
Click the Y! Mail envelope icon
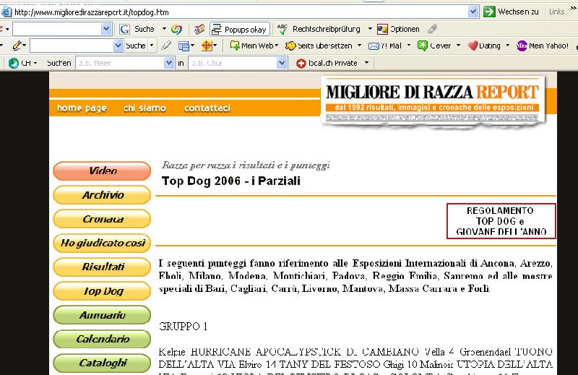pyautogui.click(x=375, y=46)
